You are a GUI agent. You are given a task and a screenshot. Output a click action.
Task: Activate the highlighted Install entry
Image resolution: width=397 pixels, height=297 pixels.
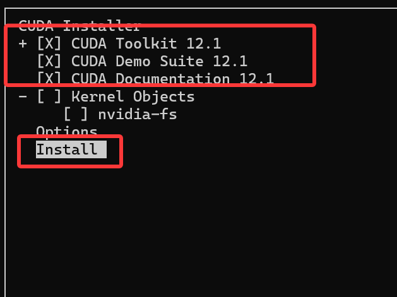(71, 149)
